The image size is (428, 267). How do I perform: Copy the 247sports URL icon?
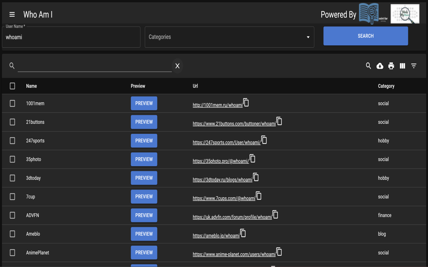click(x=264, y=140)
